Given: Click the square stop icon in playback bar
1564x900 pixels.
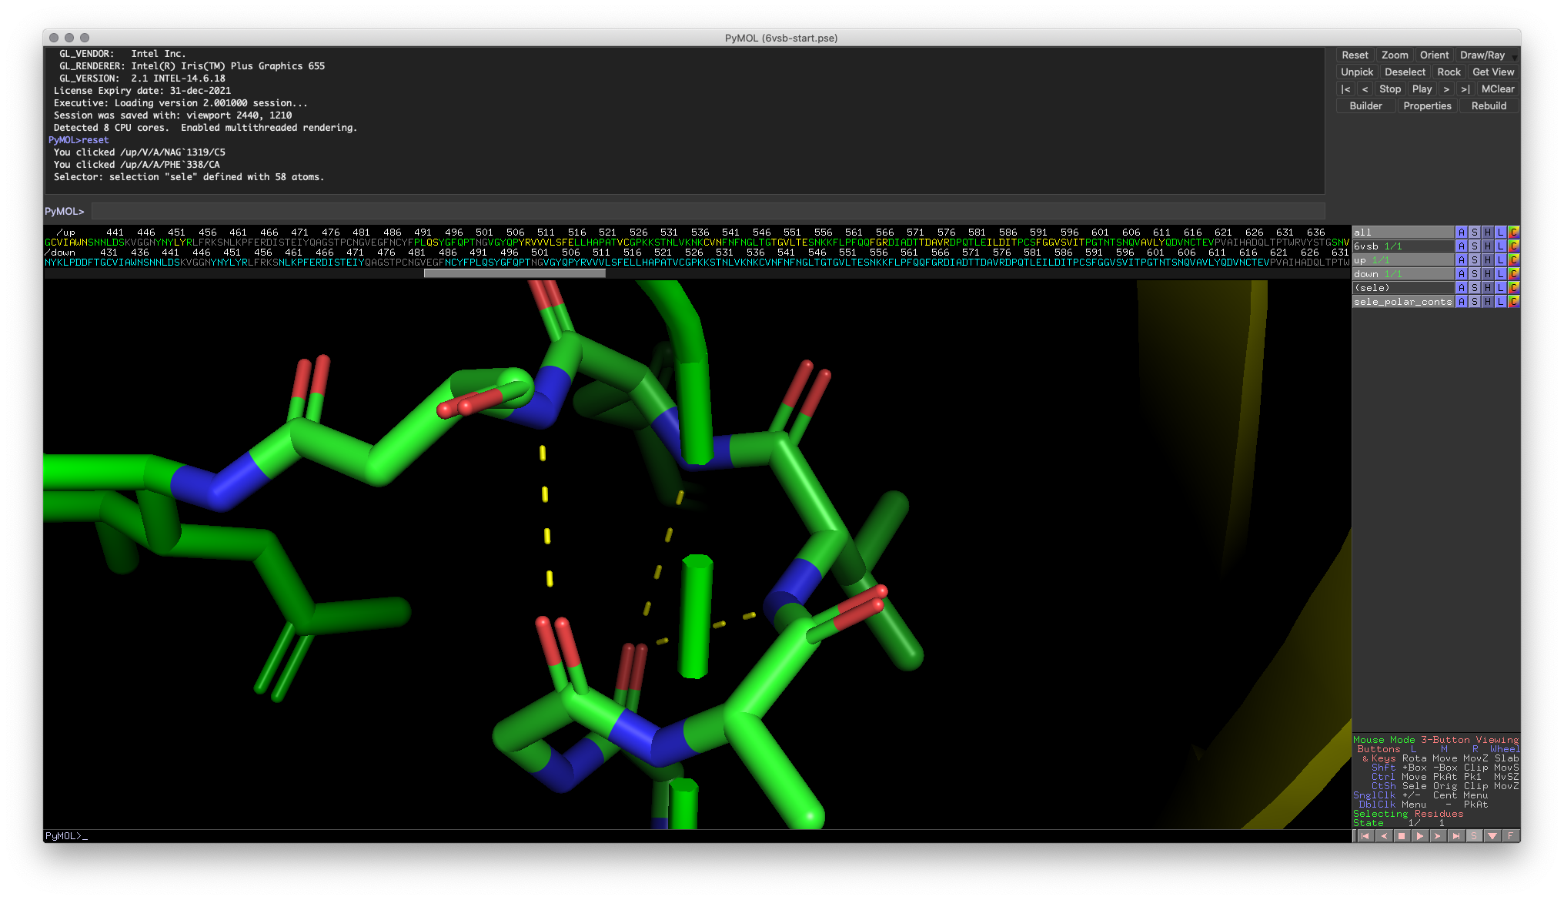Looking at the screenshot, I should [1402, 836].
